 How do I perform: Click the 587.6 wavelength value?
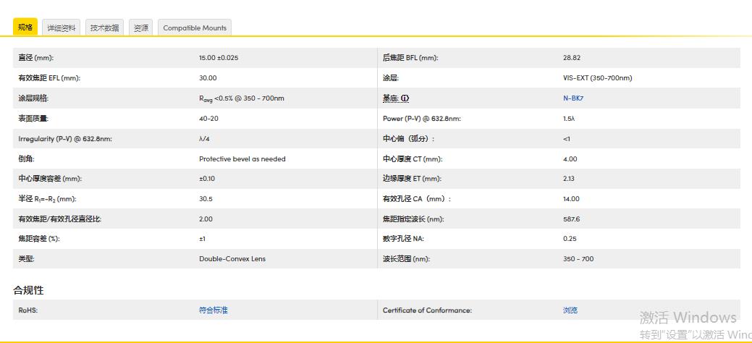click(571, 219)
